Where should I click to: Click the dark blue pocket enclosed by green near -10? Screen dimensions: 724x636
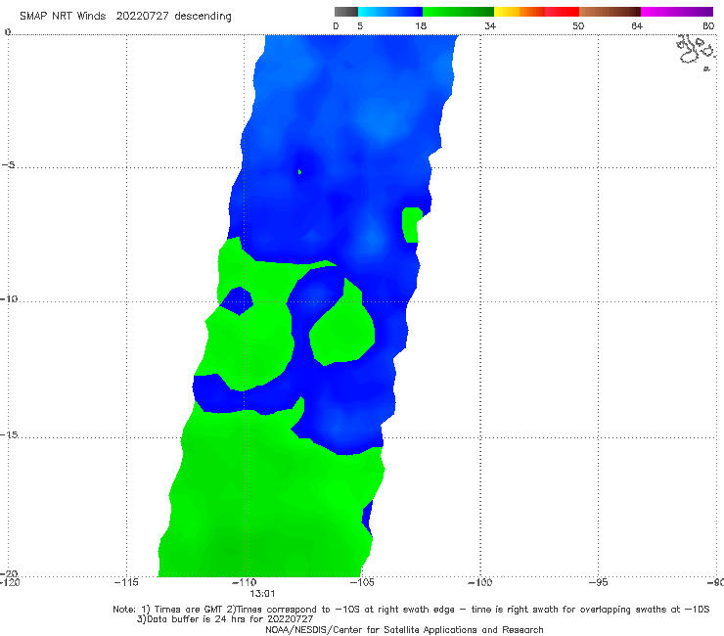(x=238, y=300)
